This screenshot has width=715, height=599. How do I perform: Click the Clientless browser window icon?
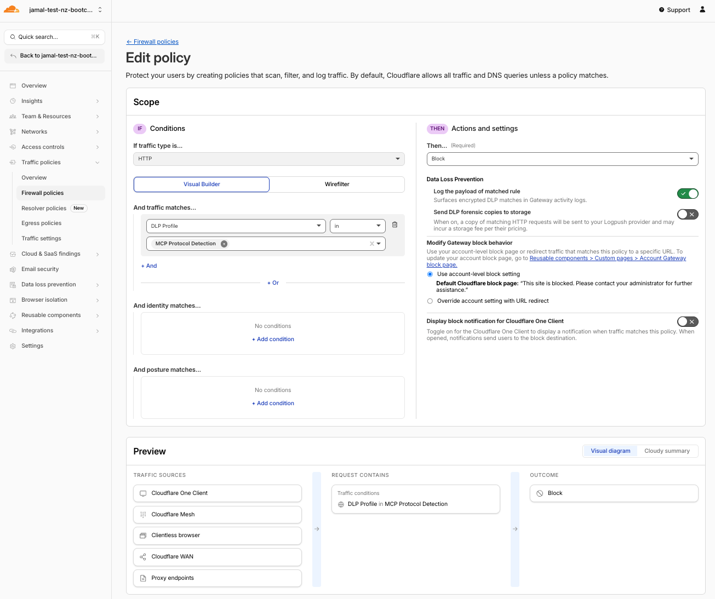click(143, 535)
